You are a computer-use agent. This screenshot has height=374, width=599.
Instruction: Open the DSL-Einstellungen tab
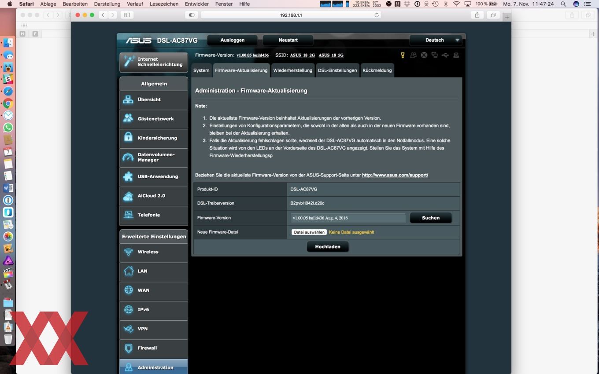[337, 70]
